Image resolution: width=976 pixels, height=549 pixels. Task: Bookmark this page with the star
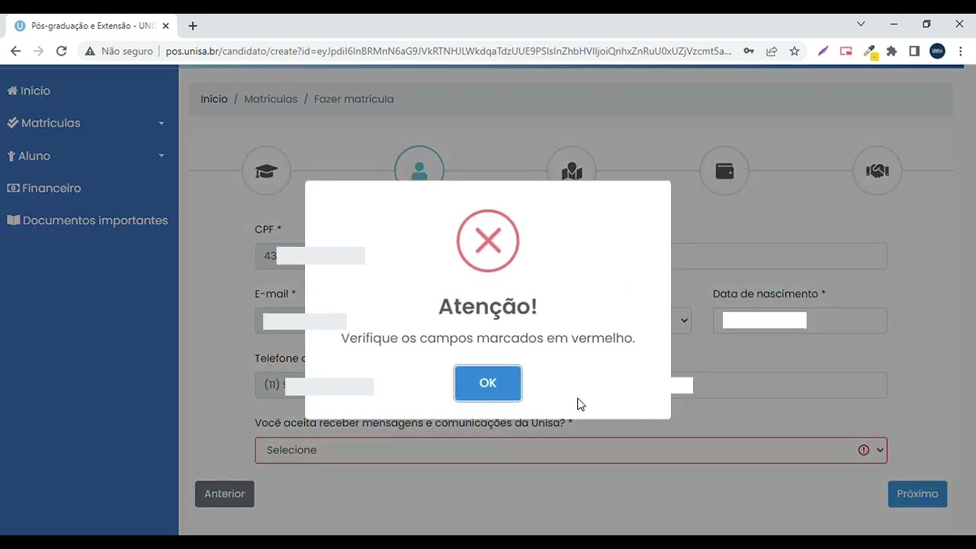(x=795, y=51)
